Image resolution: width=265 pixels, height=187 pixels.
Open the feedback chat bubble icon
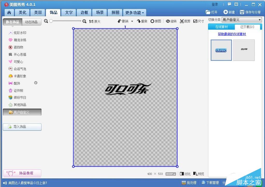pyautogui.click(x=229, y=4)
